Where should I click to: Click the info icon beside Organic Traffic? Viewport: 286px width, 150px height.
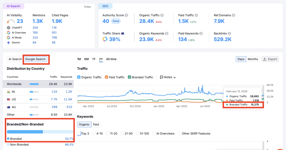162,15
